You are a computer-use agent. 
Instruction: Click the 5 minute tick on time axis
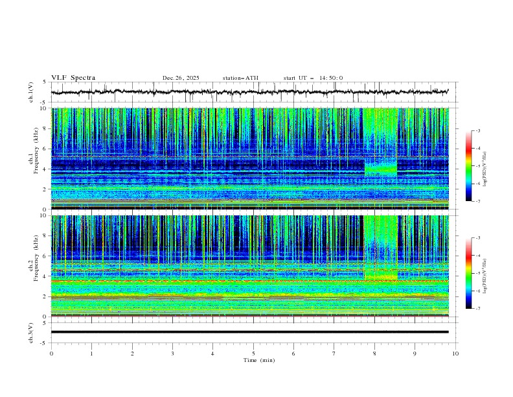(253, 354)
